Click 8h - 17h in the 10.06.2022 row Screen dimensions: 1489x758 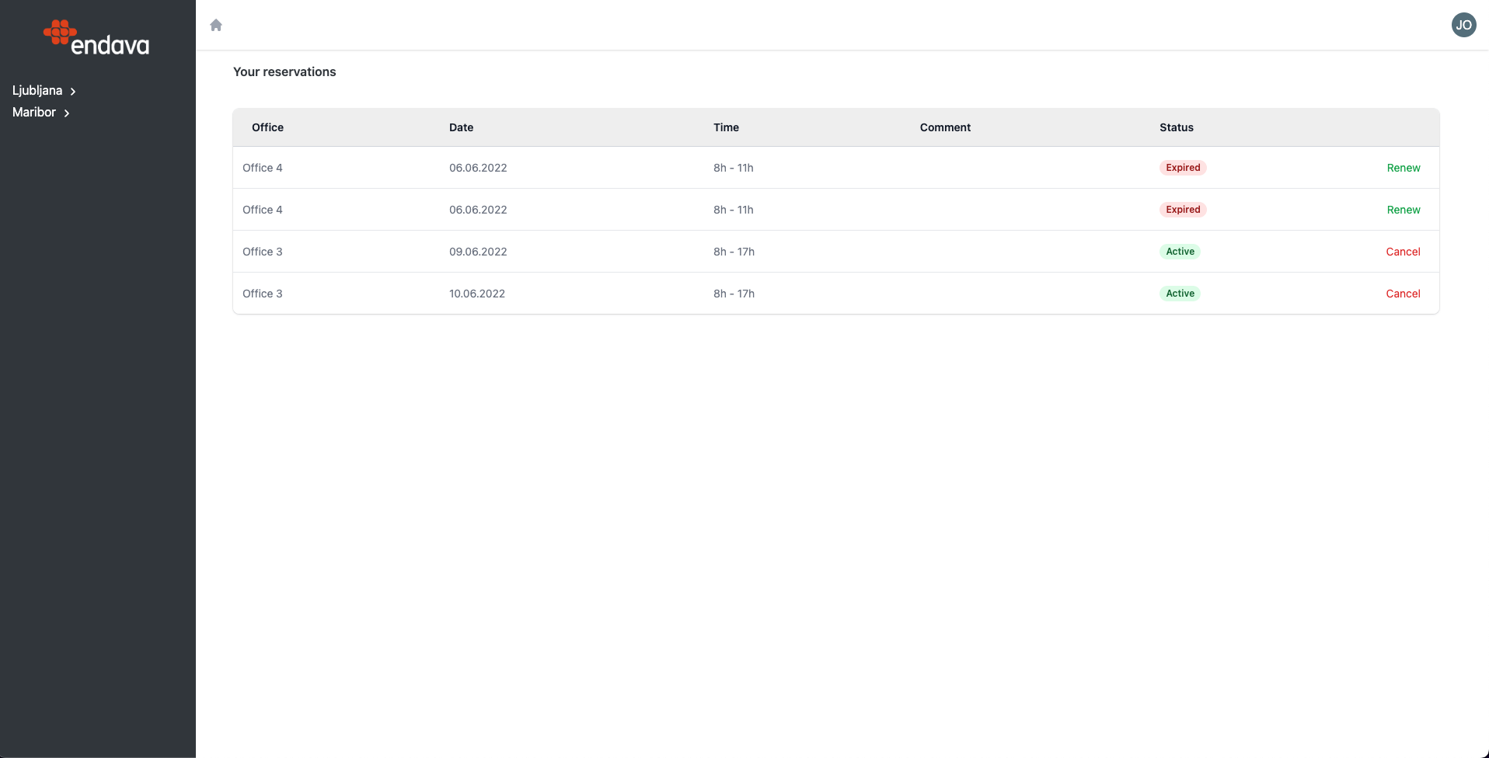734,294
